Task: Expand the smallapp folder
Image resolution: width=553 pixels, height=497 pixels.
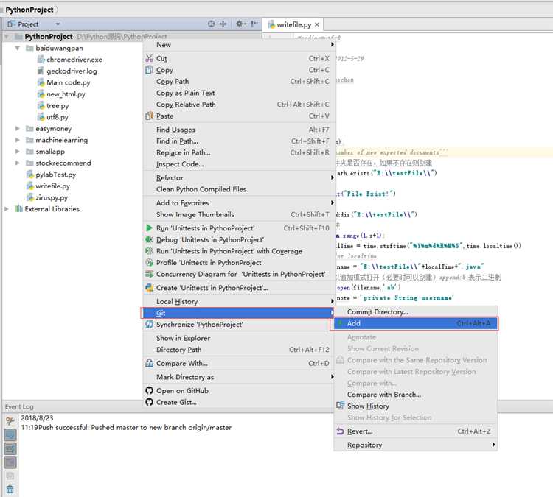Action: [17, 152]
